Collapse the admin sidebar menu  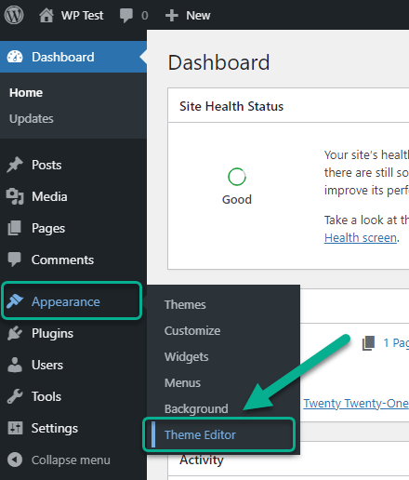click(59, 460)
